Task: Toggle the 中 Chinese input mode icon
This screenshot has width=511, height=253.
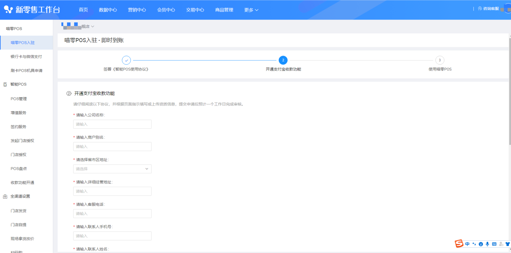Action: 467,244
